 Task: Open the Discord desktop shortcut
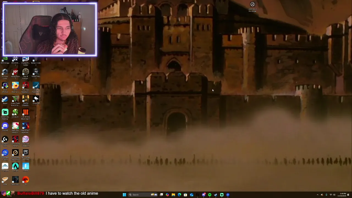[x=5, y=127]
